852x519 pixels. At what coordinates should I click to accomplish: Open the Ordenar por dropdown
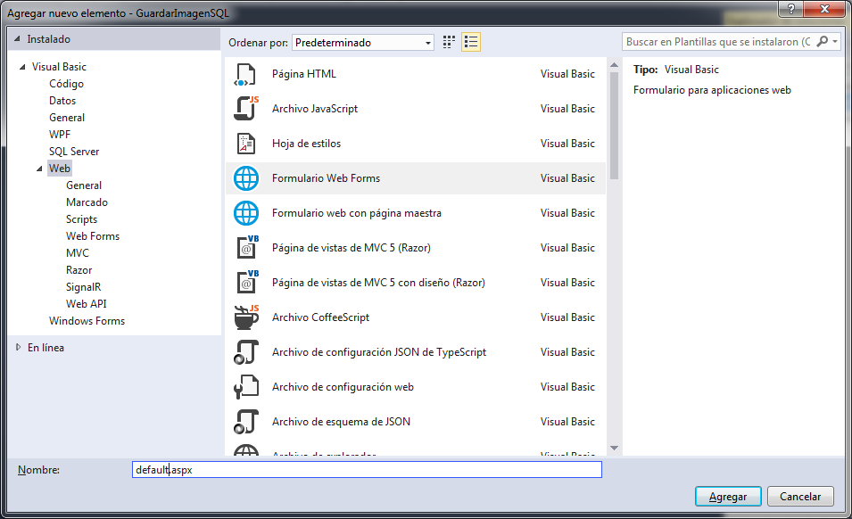(x=363, y=43)
